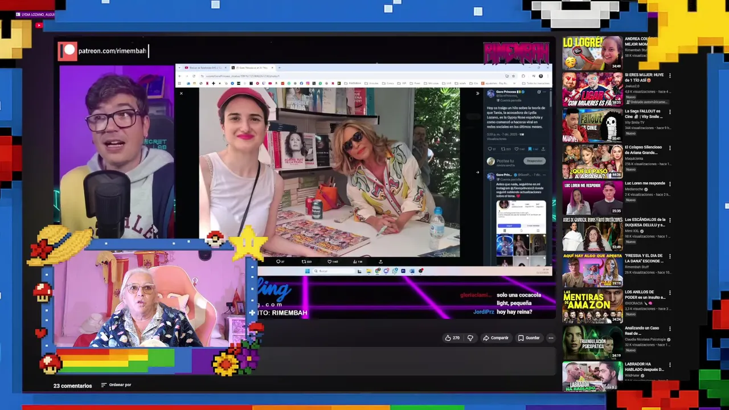
Task: Open options menu for 'El Colapso Silencioso de Ariana Grande'
Action: [x=670, y=147]
